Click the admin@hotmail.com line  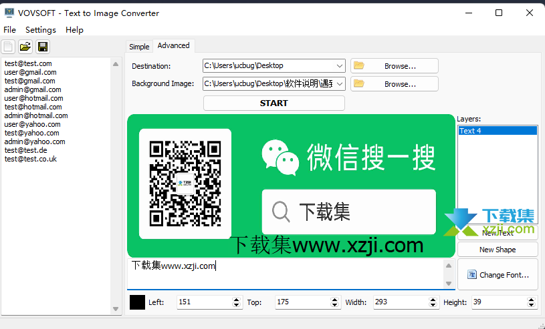(36, 115)
